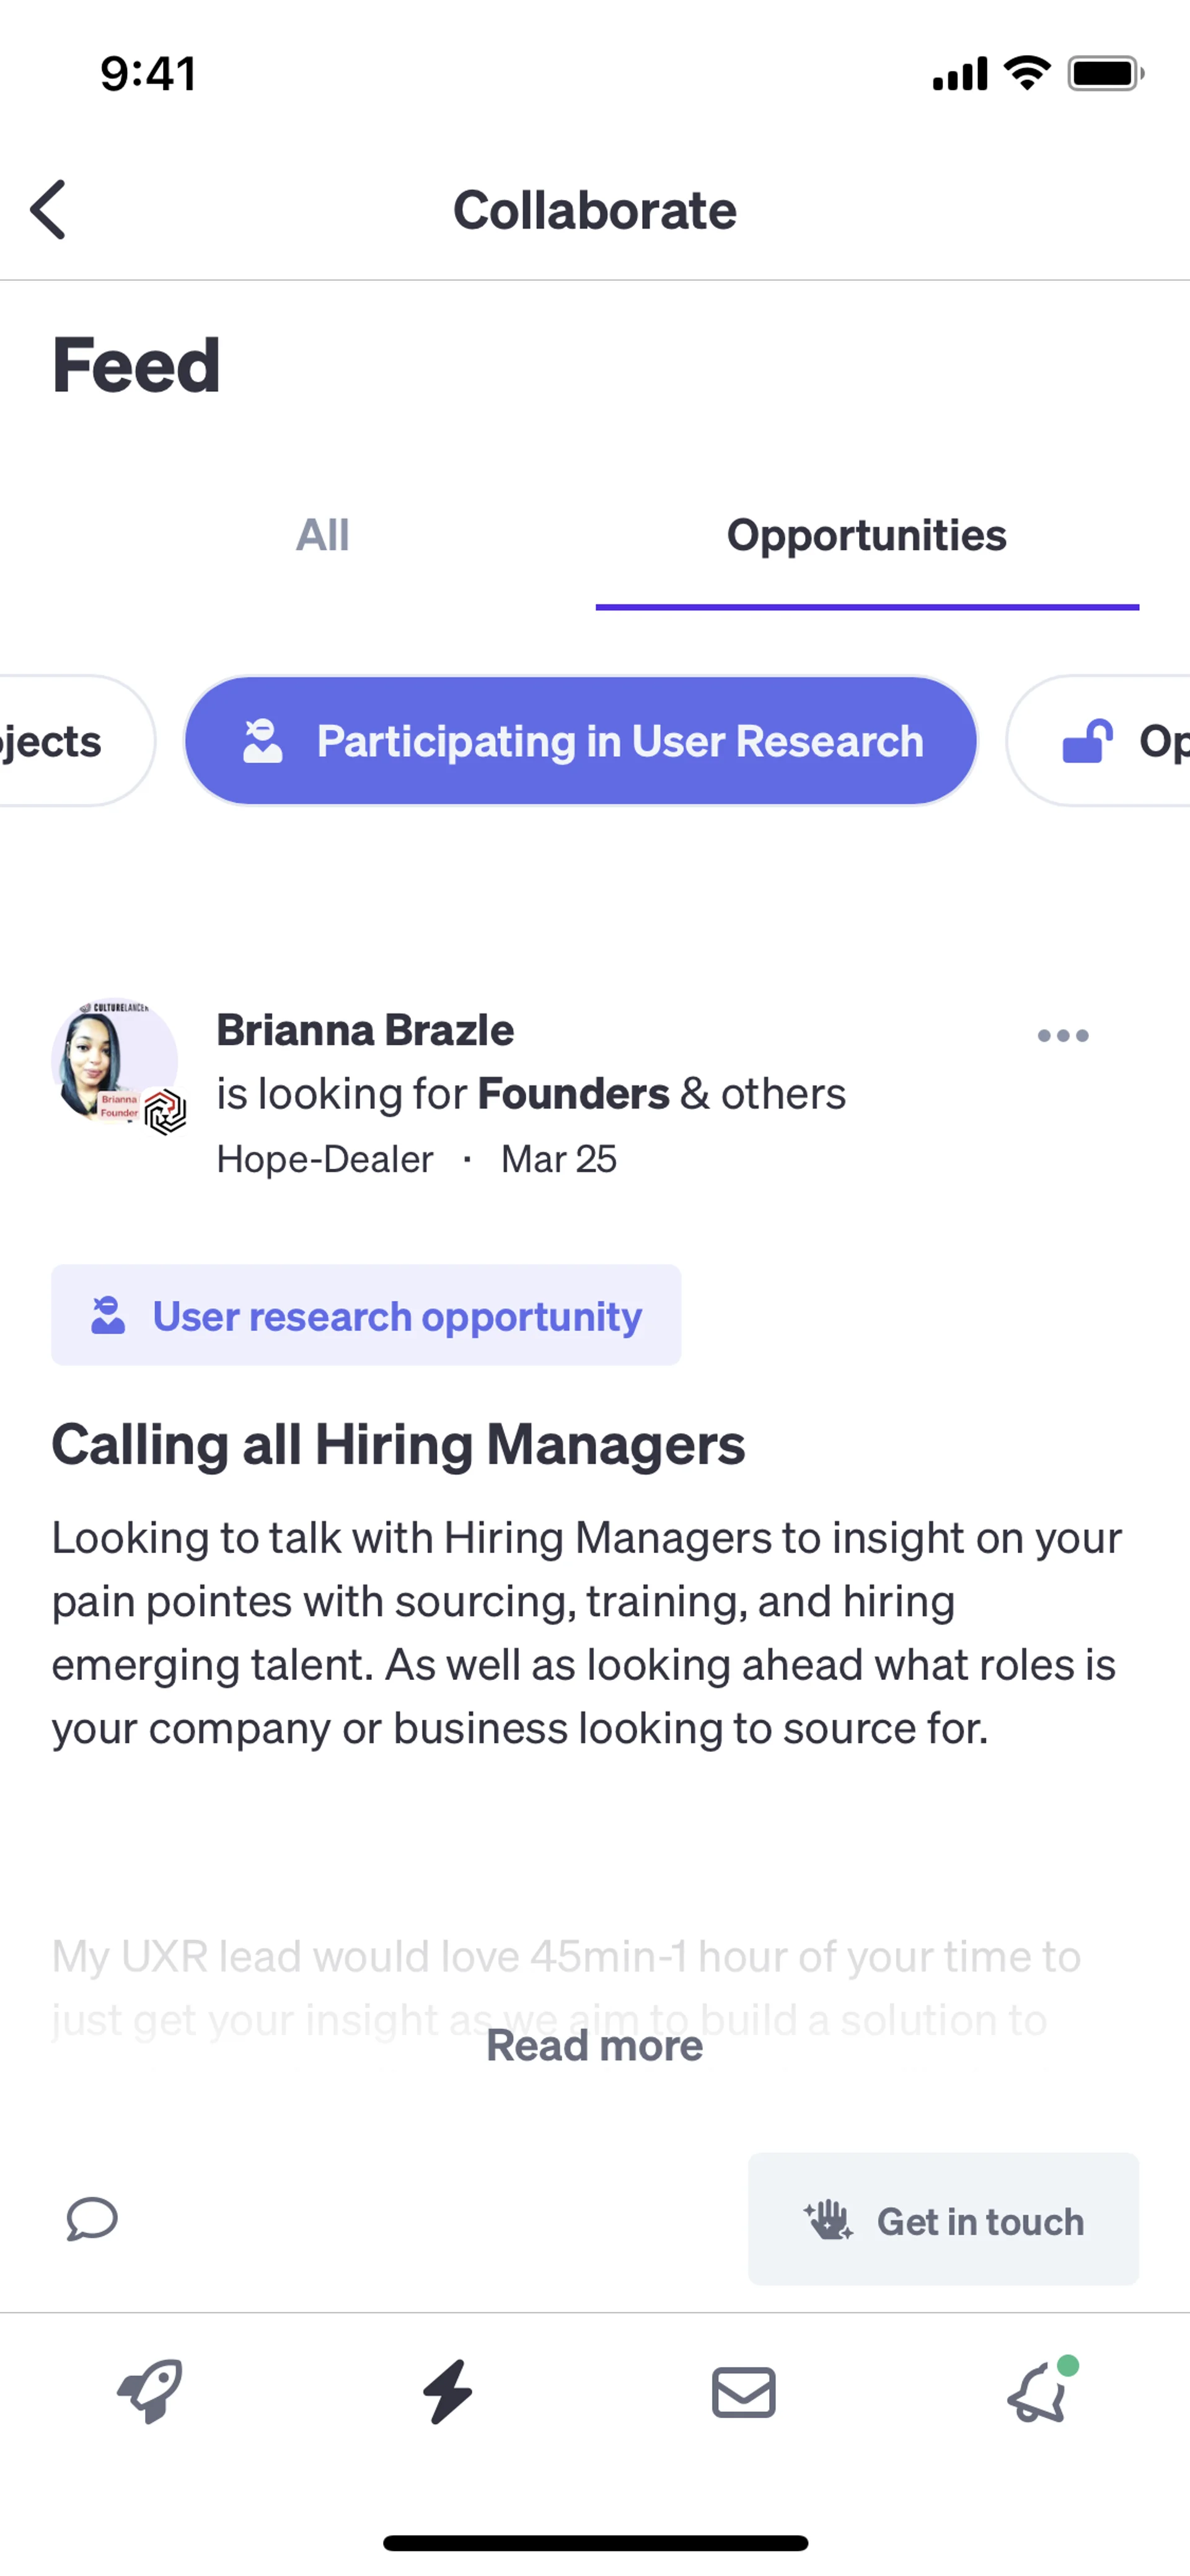The image size is (1190, 2576).
Task: Open the Calling all Hiring Managers post
Action: tap(398, 1444)
